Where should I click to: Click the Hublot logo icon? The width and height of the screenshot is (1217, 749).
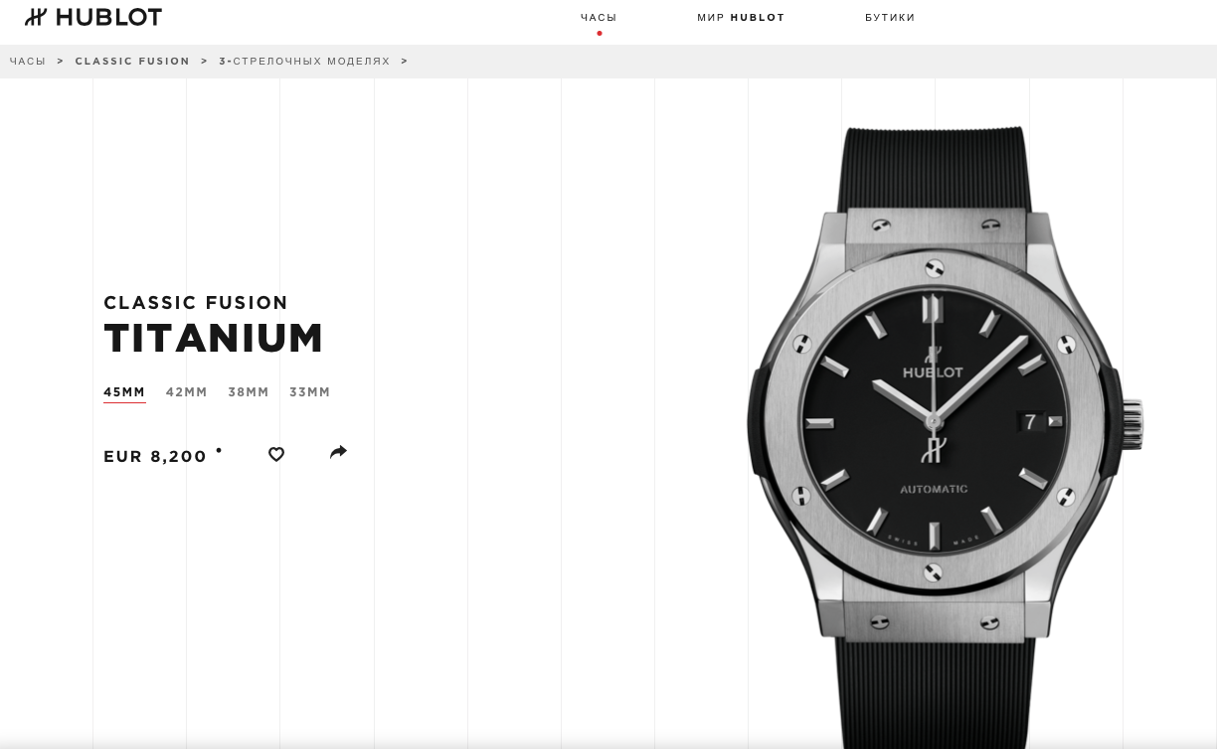36,17
